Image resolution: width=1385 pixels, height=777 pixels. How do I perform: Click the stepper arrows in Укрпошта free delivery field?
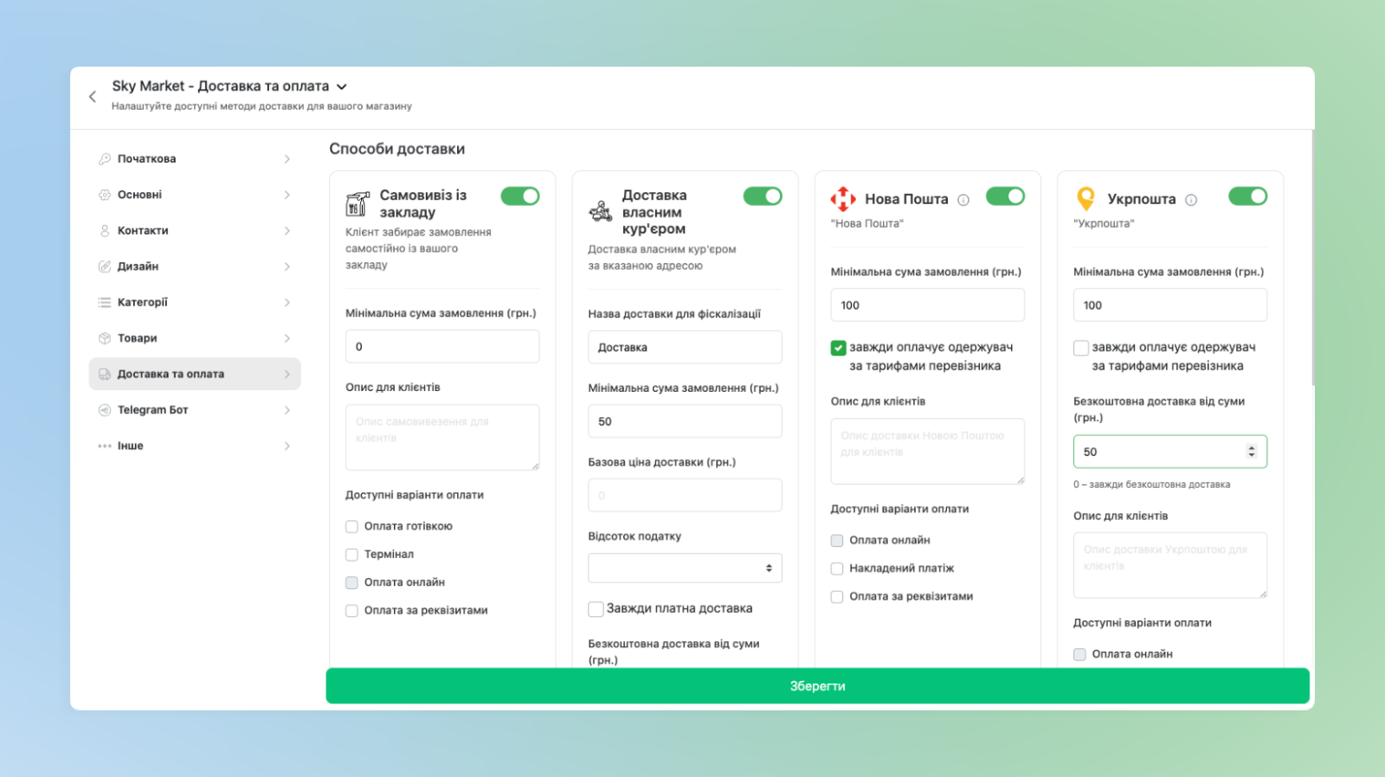(x=1251, y=452)
